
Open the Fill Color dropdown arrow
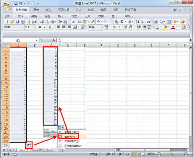[169, 27]
